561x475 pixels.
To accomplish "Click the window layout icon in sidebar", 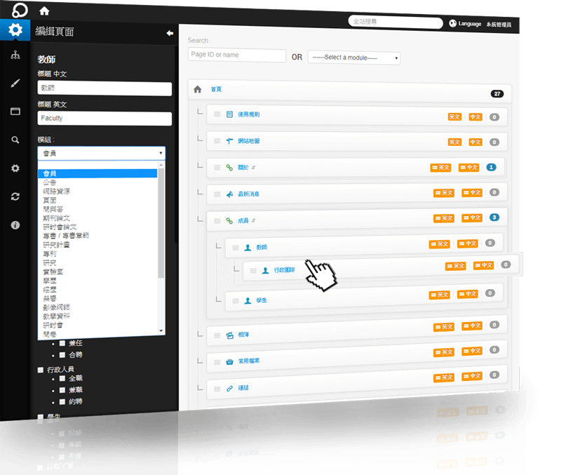I will (15, 112).
